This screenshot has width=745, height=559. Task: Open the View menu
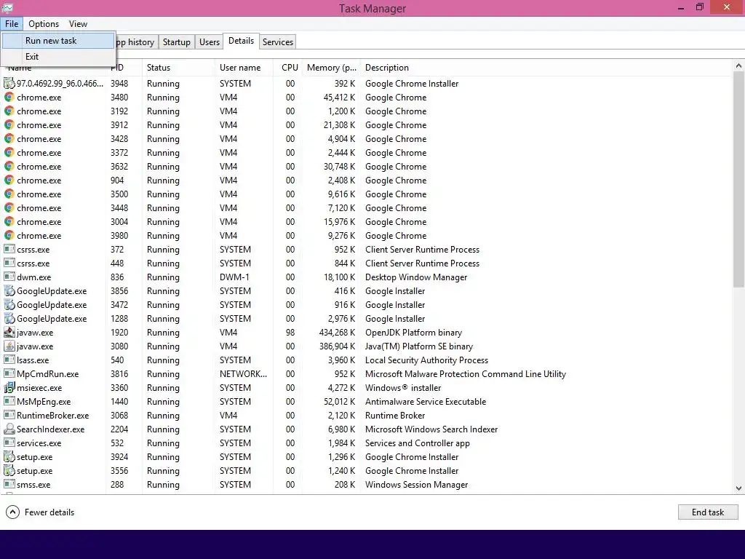point(78,24)
